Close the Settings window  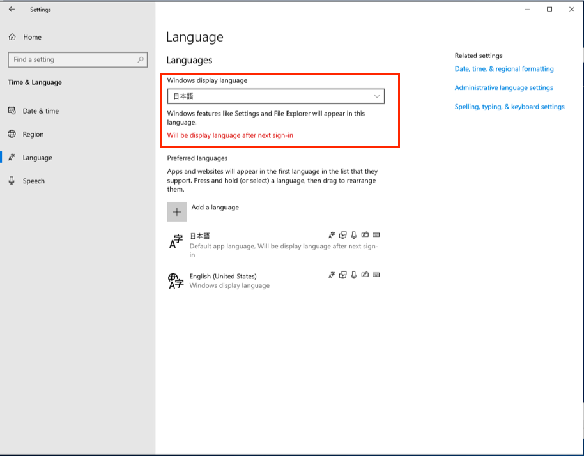572,10
